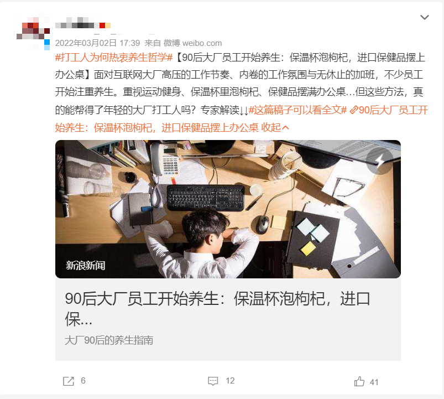This screenshot has width=444, height=399.
Task: Open the desk photo article thumbnail
Action: pyautogui.click(x=228, y=209)
